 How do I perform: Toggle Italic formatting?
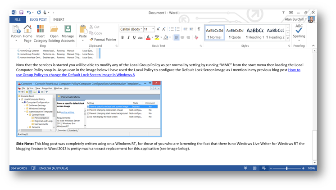128,37
